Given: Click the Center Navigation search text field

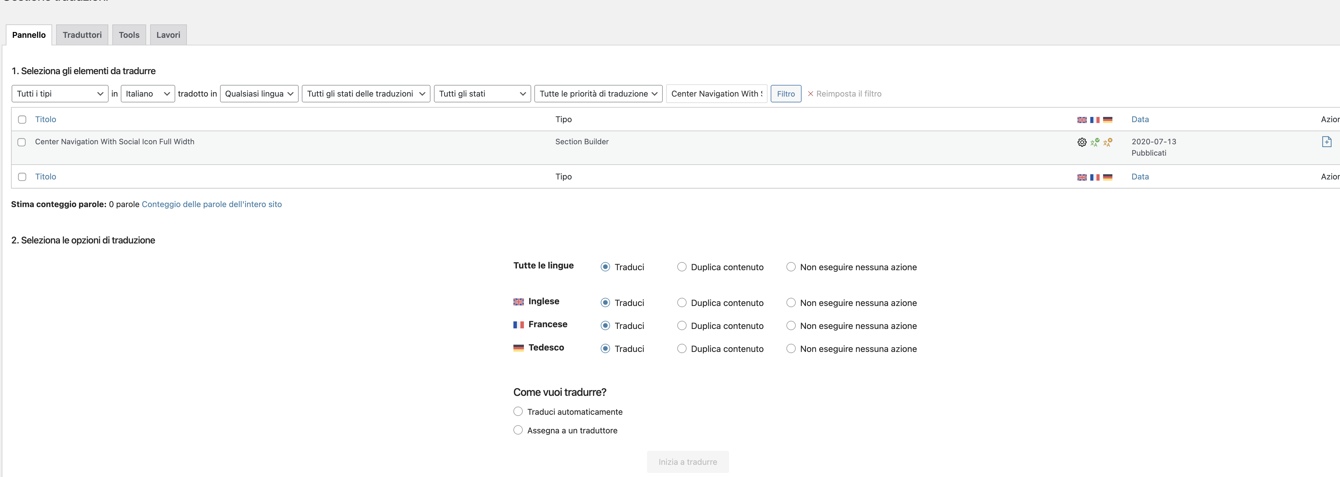Looking at the screenshot, I should pyautogui.click(x=716, y=94).
